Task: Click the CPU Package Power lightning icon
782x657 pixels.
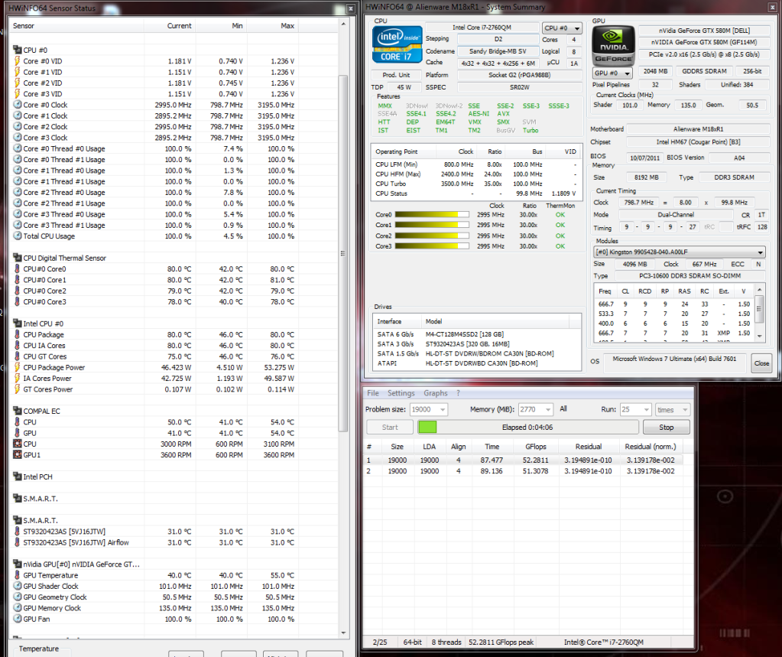Action: tap(18, 368)
